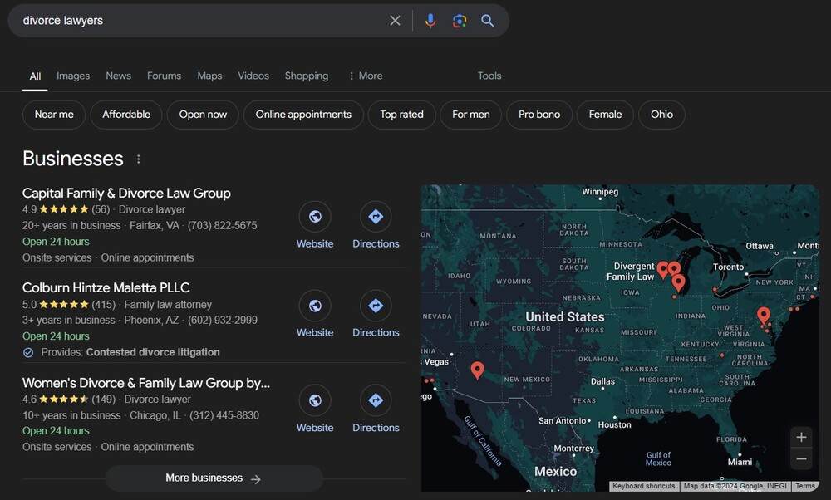Screen dimensions: 831x500
Task: Open Keyboard shortcuts on the map
Action: point(644,486)
